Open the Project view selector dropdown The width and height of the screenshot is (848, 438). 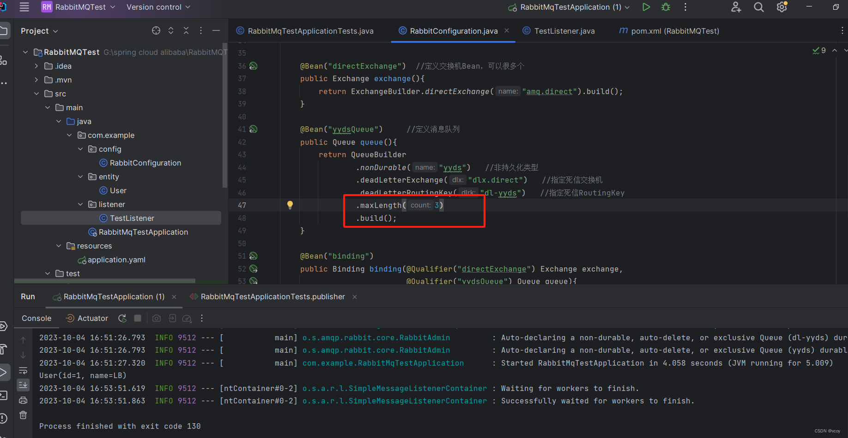[x=39, y=31]
